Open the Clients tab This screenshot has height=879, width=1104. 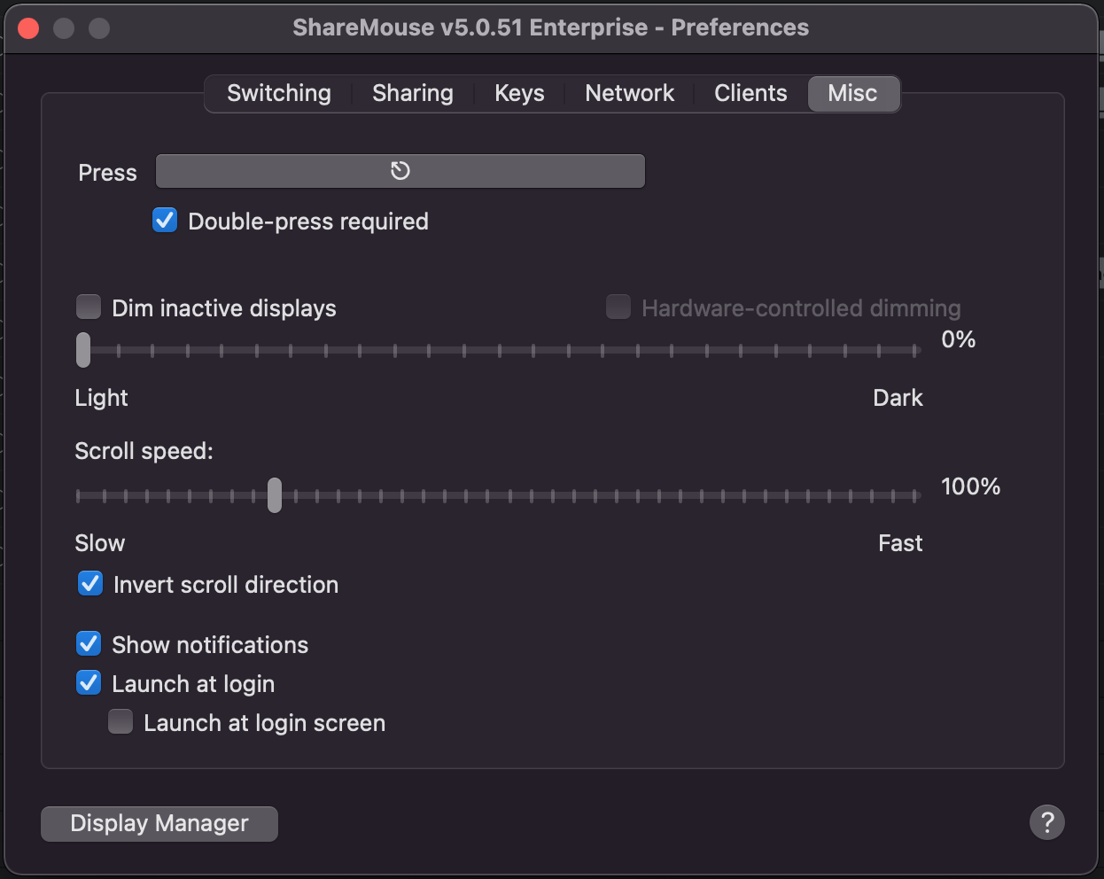(750, 93)
